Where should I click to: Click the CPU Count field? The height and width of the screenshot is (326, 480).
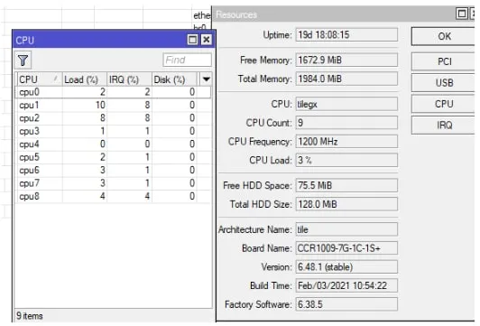point(346,123)
